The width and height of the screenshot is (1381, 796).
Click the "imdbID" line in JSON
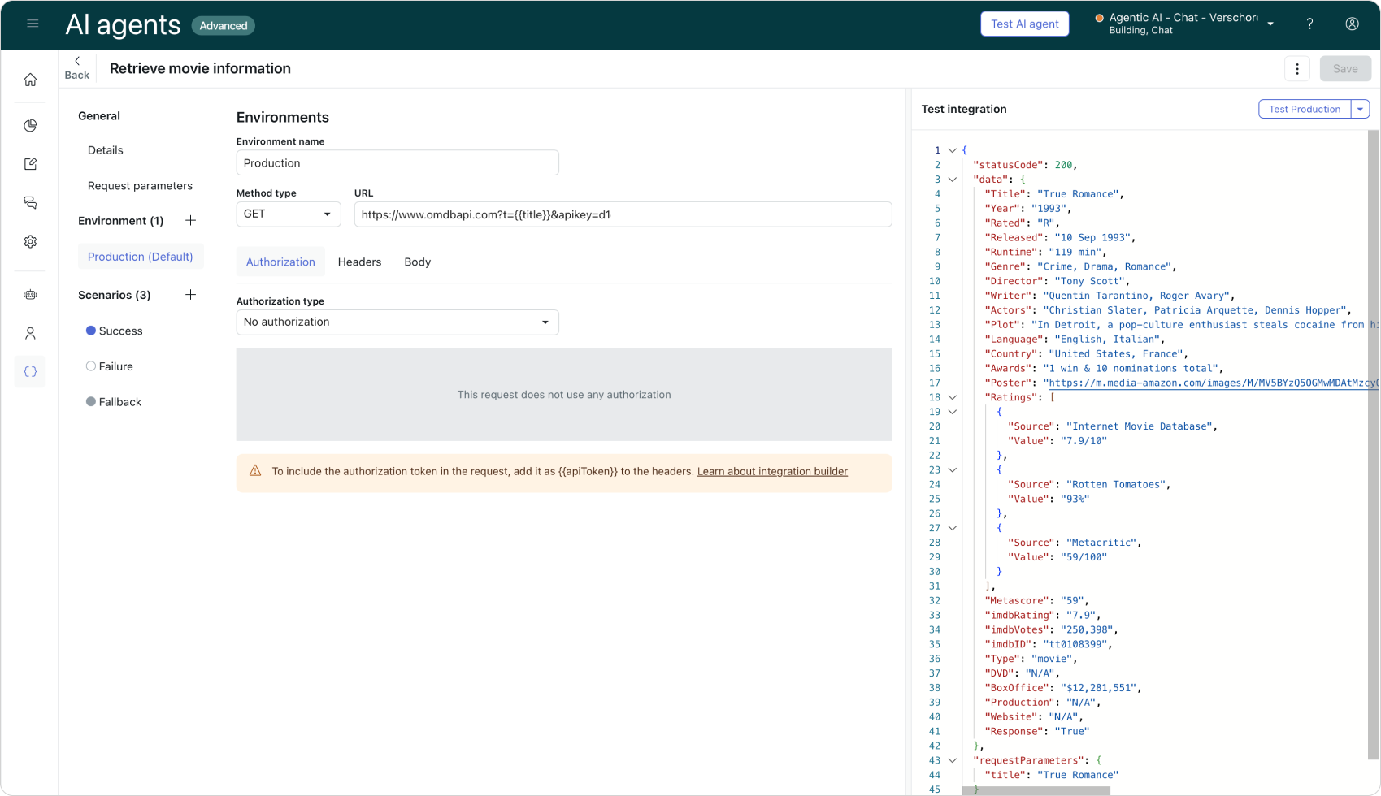click(x=1048, y=645)
